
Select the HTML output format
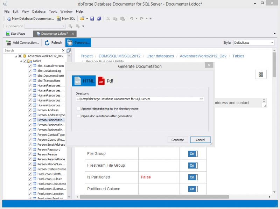[84, 81]
